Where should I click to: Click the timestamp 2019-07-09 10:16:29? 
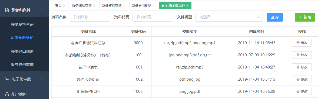click(257, 55)
